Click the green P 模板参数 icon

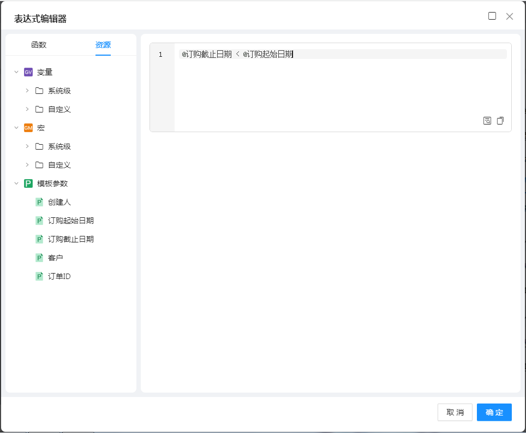(28, 183)
